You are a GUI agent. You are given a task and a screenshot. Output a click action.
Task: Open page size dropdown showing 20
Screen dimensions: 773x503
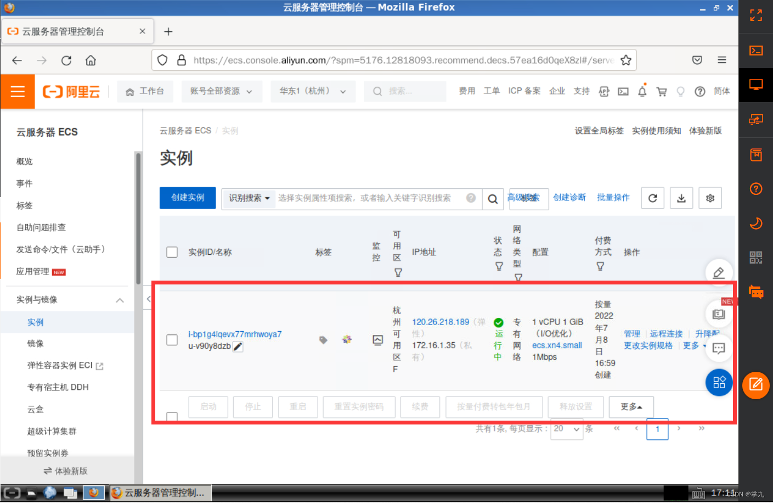click(567, 429)
